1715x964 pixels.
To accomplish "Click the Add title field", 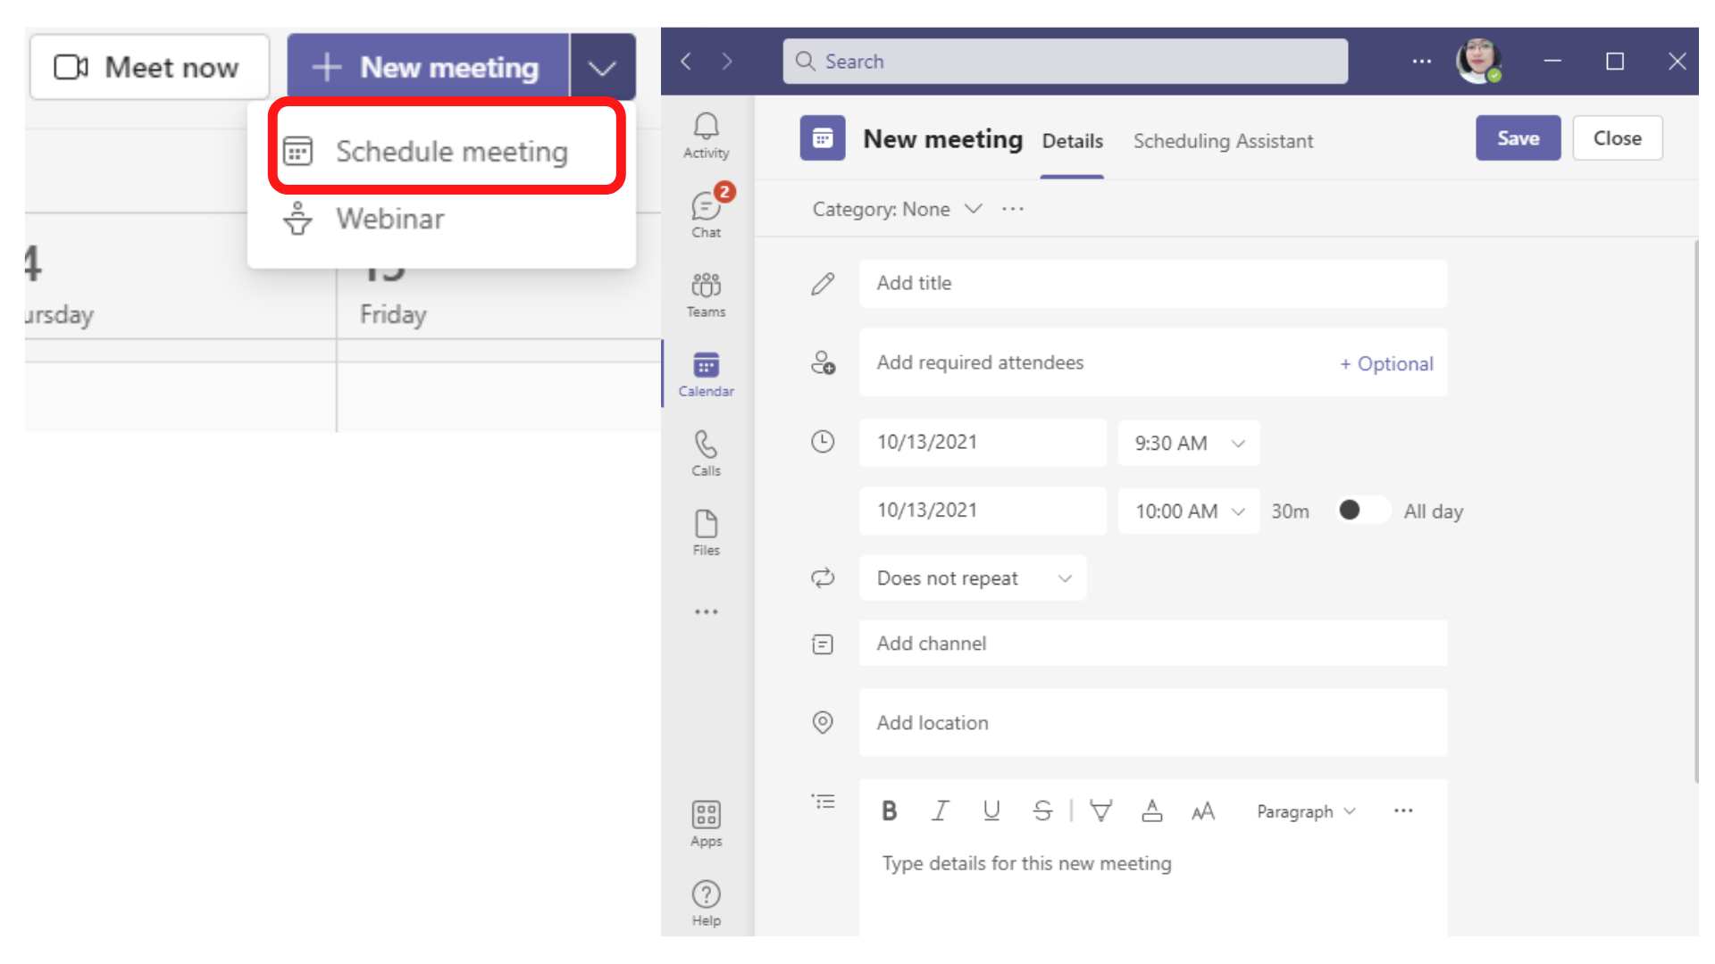I will [x=1152, y=284].
